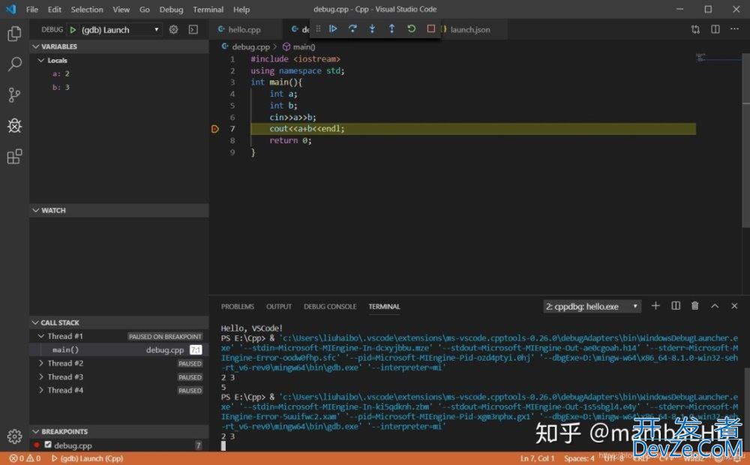
Task: Expand Thread #2 in call stack
Action: (x=41, y=364)
